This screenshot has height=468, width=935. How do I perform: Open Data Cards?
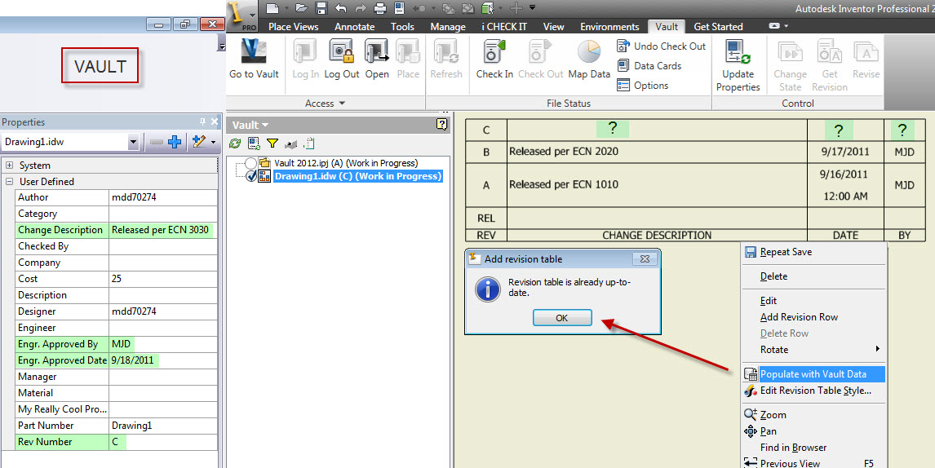pyautogui.click(x=649, y=65)
